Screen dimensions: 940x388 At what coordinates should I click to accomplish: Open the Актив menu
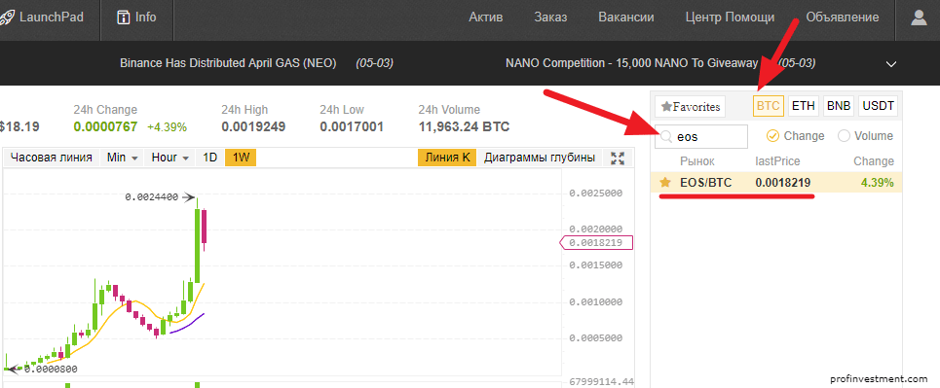point(486,18)
